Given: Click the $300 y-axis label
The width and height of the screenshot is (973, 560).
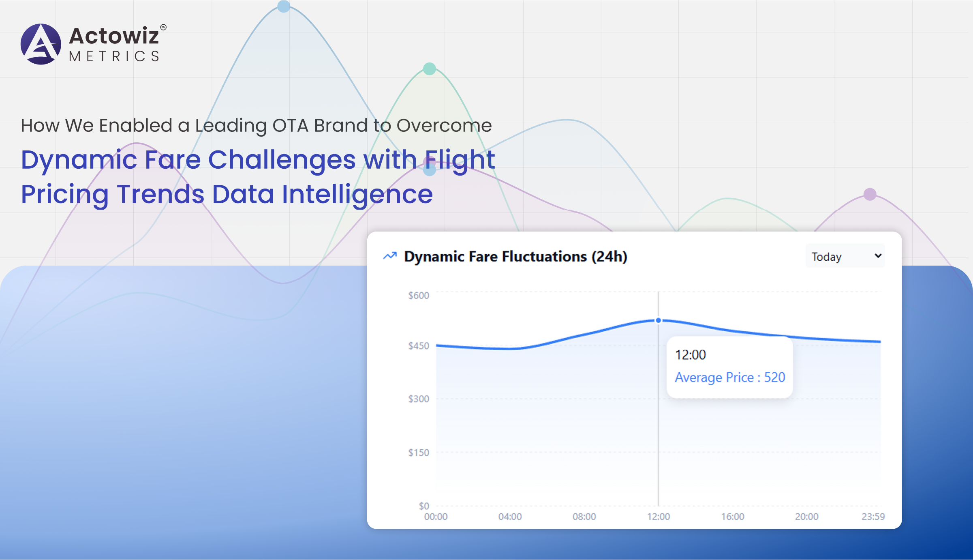Looking at the screenshot, I should tap(418, 399).
